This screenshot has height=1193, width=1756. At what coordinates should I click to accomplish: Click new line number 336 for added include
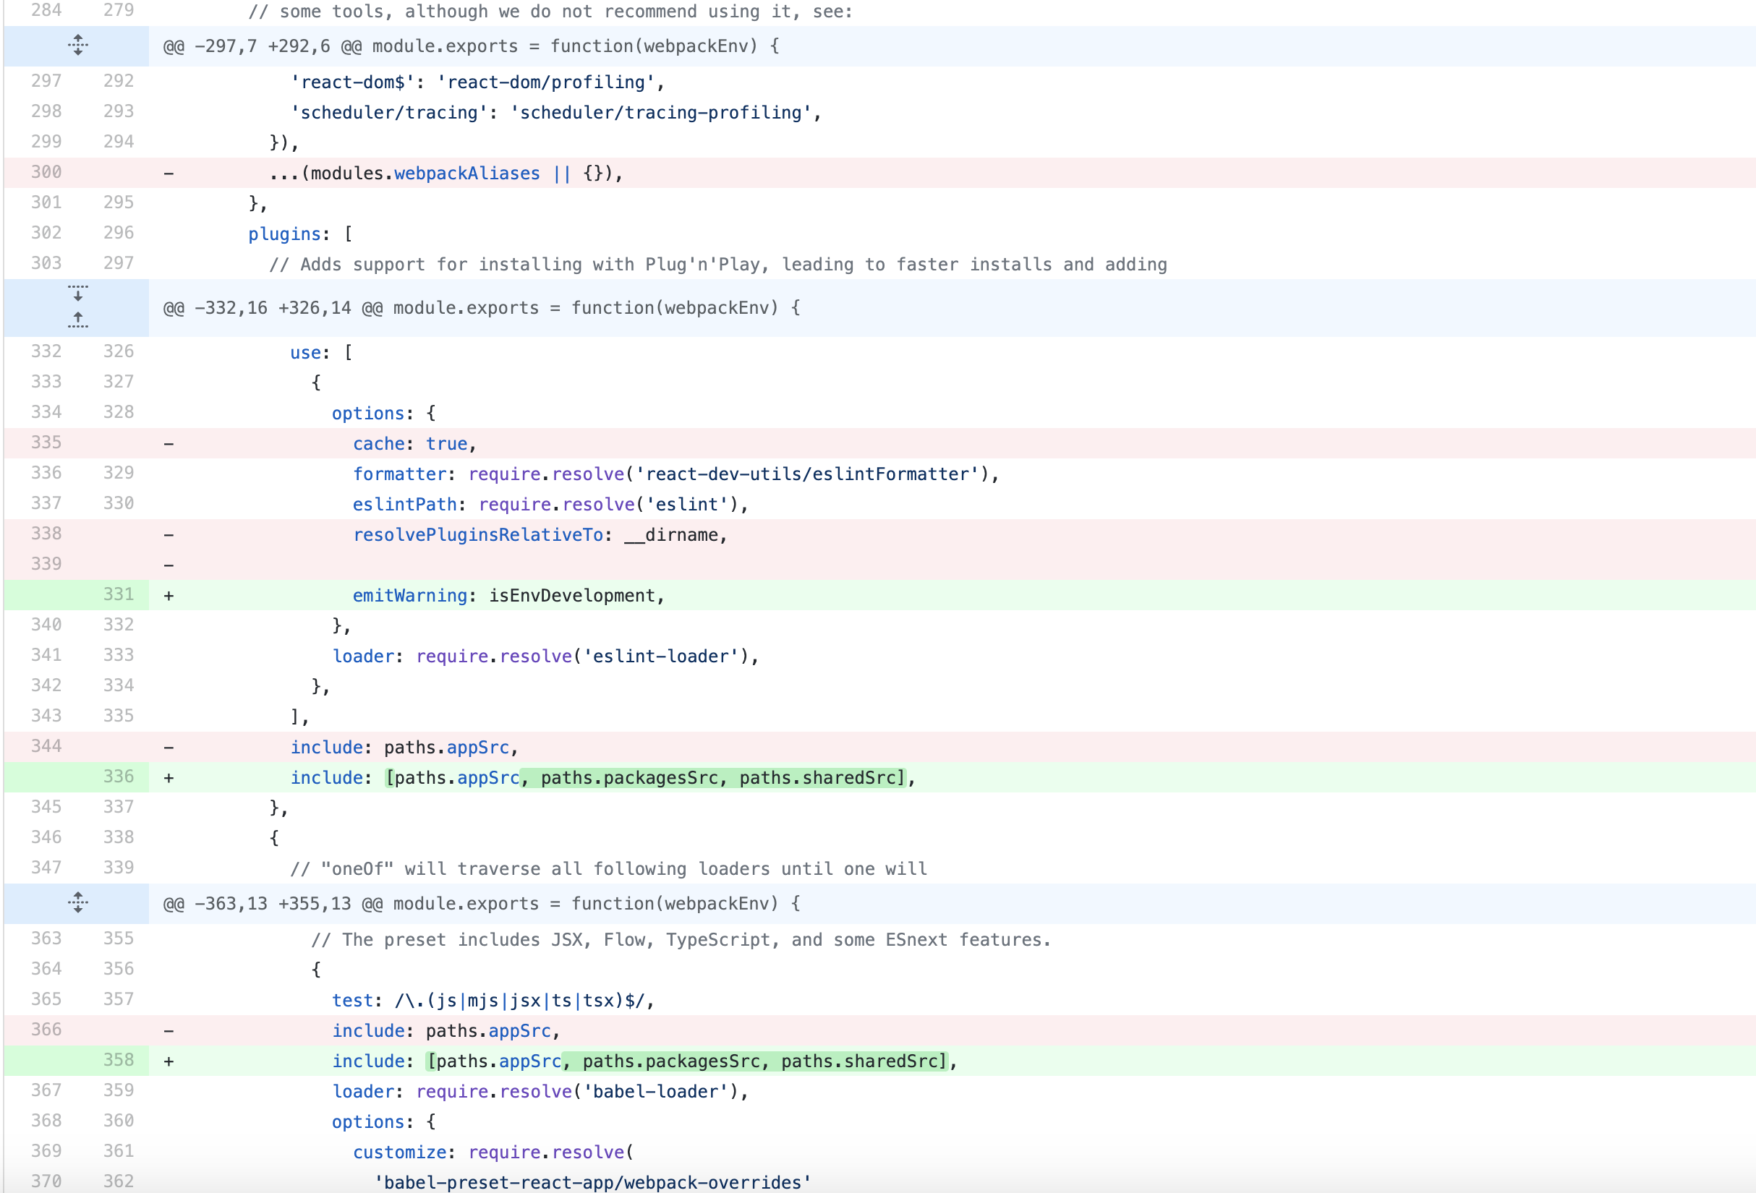click(x=118, y=777)
